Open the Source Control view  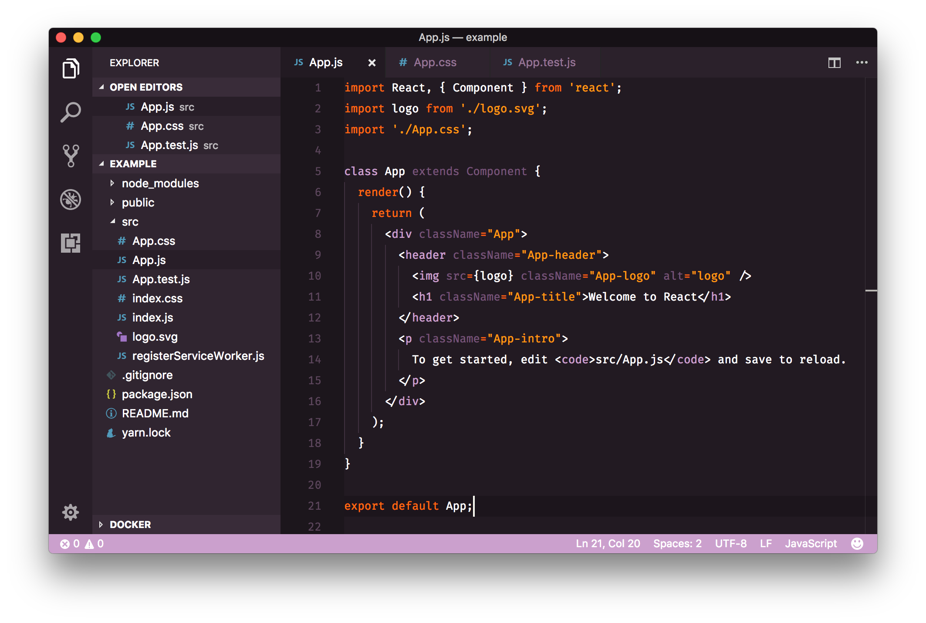[71, 156]
